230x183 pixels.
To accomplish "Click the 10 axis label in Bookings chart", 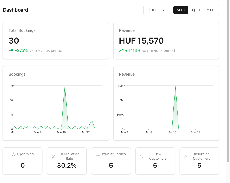I will pos(11,100).
